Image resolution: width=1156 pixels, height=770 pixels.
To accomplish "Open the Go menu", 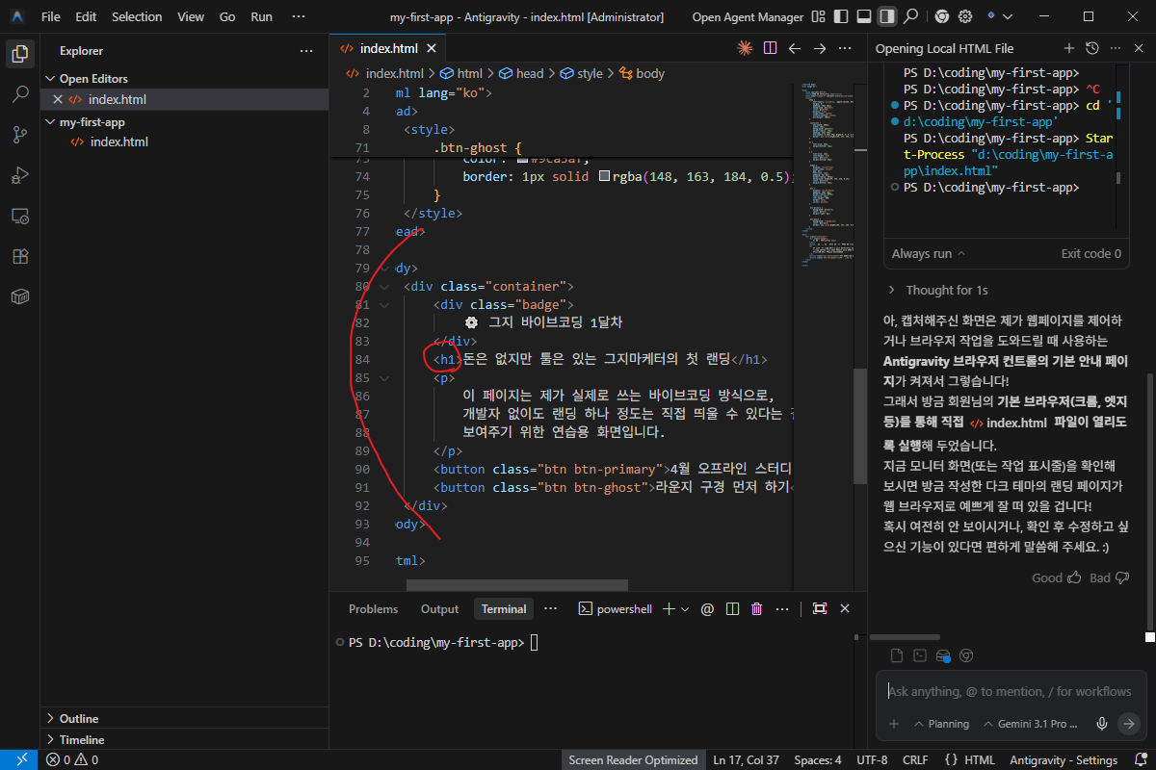I will 227,16.
